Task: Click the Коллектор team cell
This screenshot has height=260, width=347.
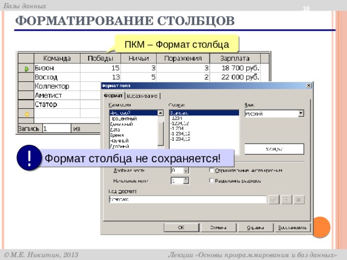Action: coord(57,86)
